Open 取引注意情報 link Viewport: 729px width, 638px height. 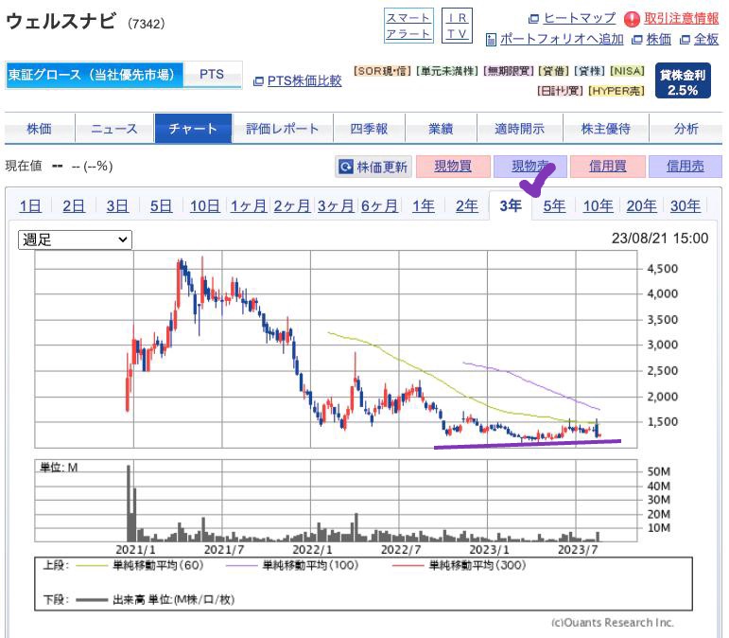(681, 19)
